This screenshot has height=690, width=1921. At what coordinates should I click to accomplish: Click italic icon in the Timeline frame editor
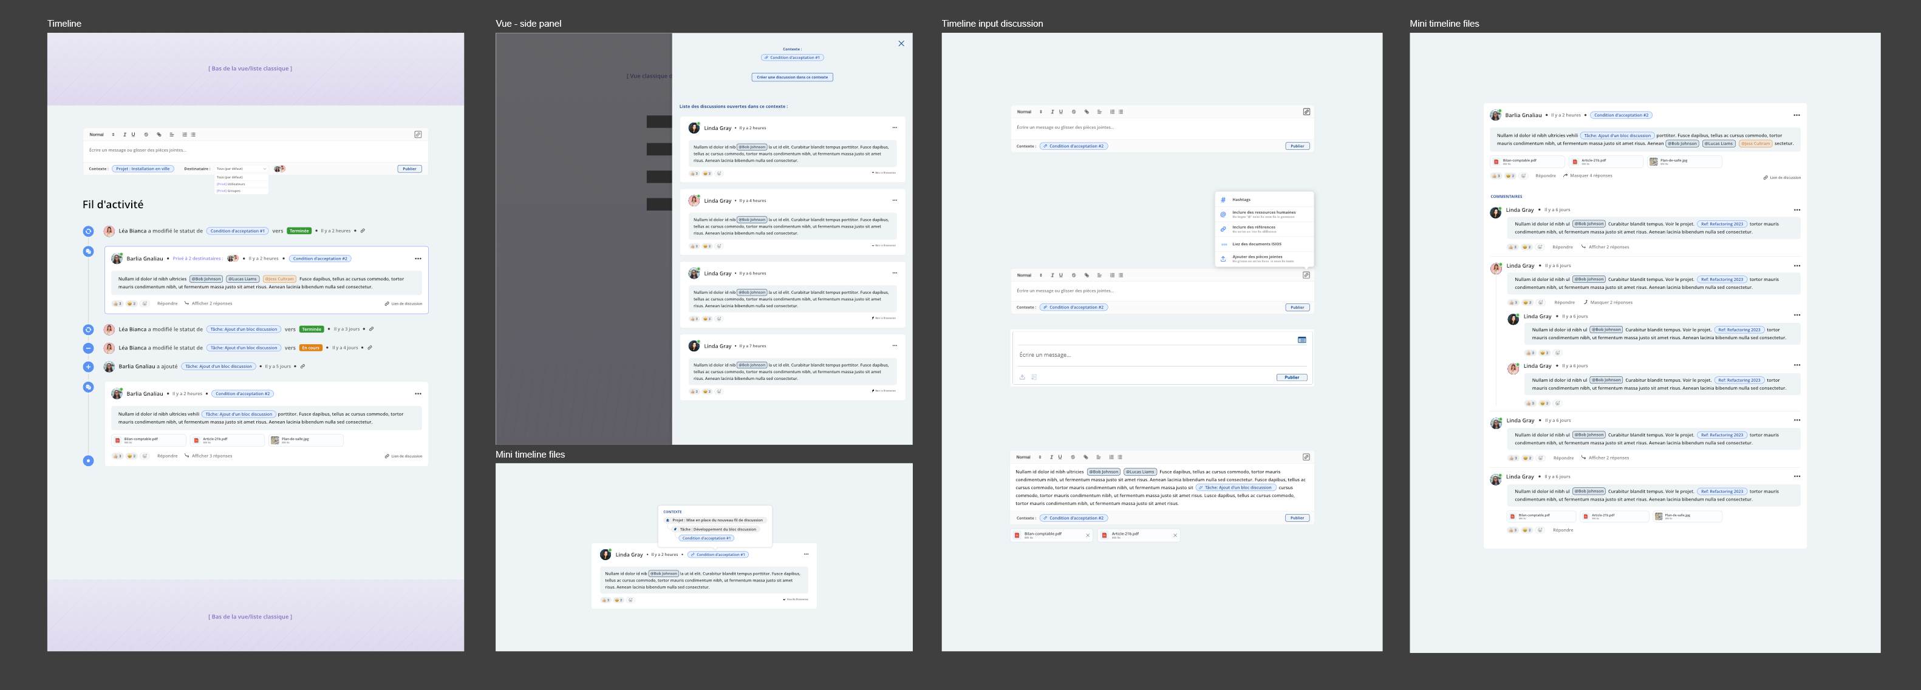point(125,135)
